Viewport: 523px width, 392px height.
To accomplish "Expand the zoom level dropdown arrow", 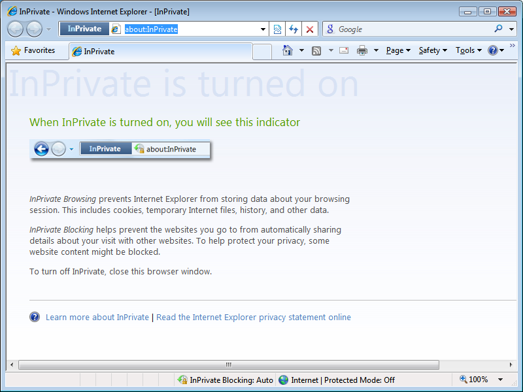I will tap(500, 380).
